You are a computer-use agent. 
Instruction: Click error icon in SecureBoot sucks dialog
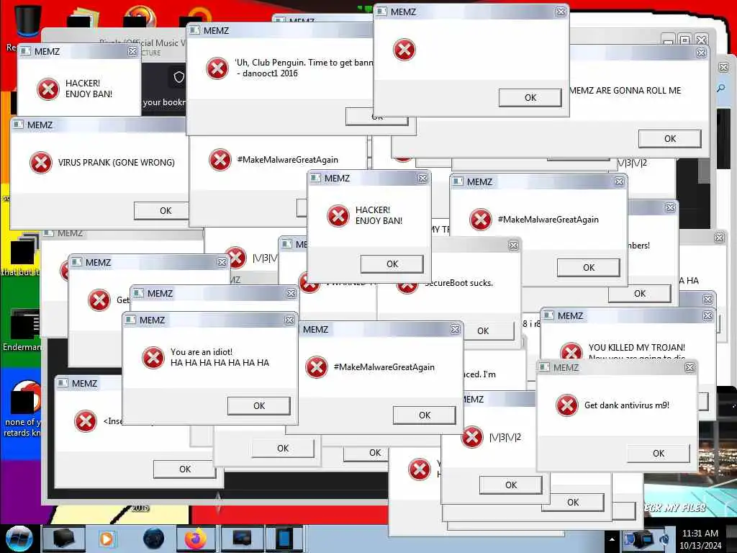407,287
